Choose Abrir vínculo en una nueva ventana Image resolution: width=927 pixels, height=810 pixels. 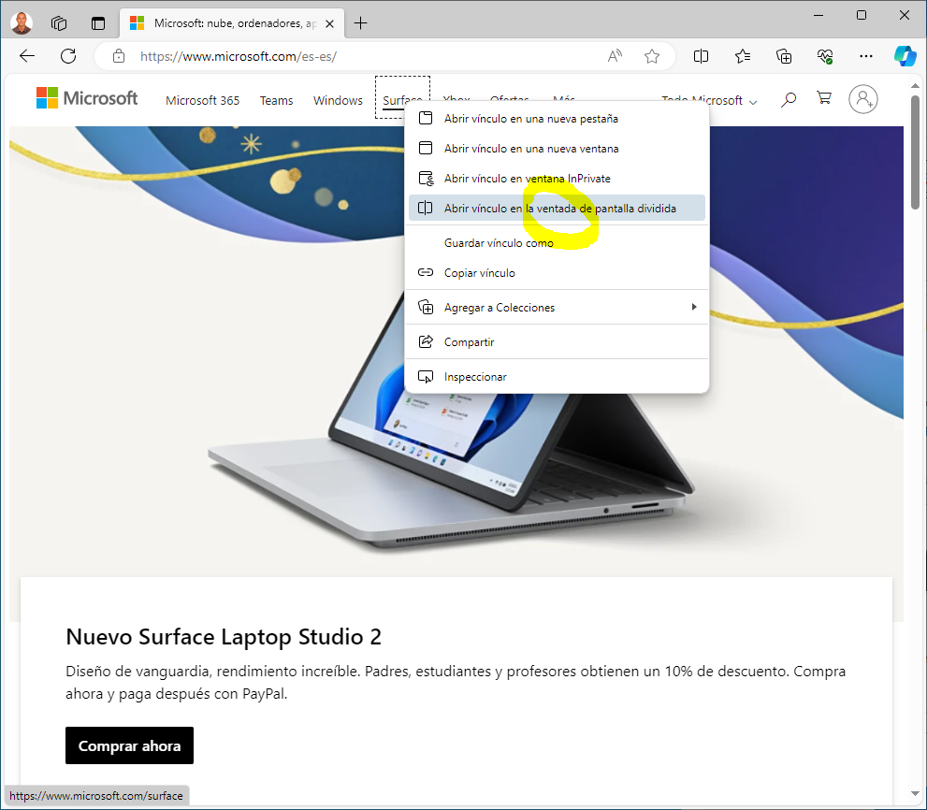click(557, 149)
